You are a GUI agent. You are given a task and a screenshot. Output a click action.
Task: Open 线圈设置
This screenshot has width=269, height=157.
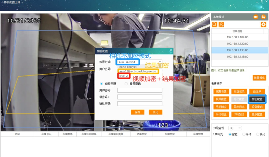point(221,91)
